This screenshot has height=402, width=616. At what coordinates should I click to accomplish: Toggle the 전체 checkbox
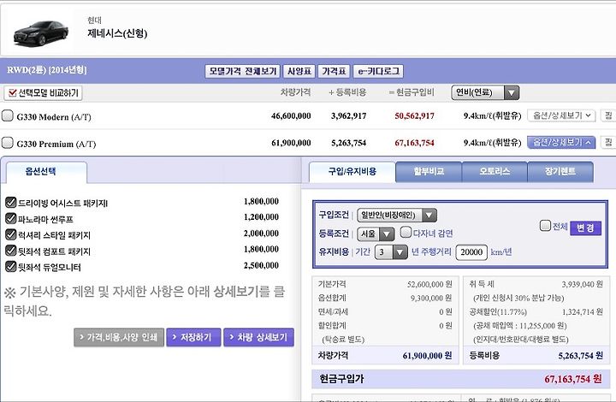point(545,225)
